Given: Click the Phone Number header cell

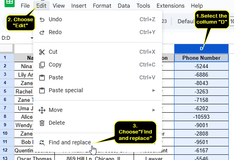Looking at the screenshot, I should click(x=201, y=58).
